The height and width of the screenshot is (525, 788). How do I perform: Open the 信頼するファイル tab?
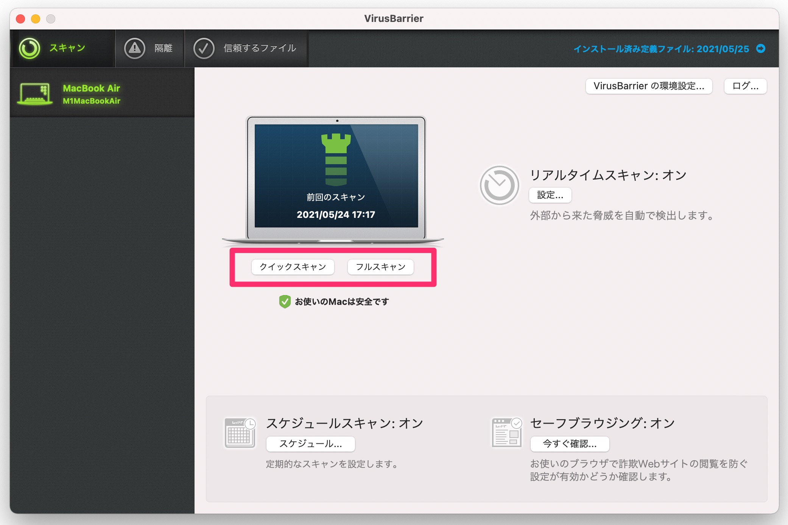click(x=246, y=48)
